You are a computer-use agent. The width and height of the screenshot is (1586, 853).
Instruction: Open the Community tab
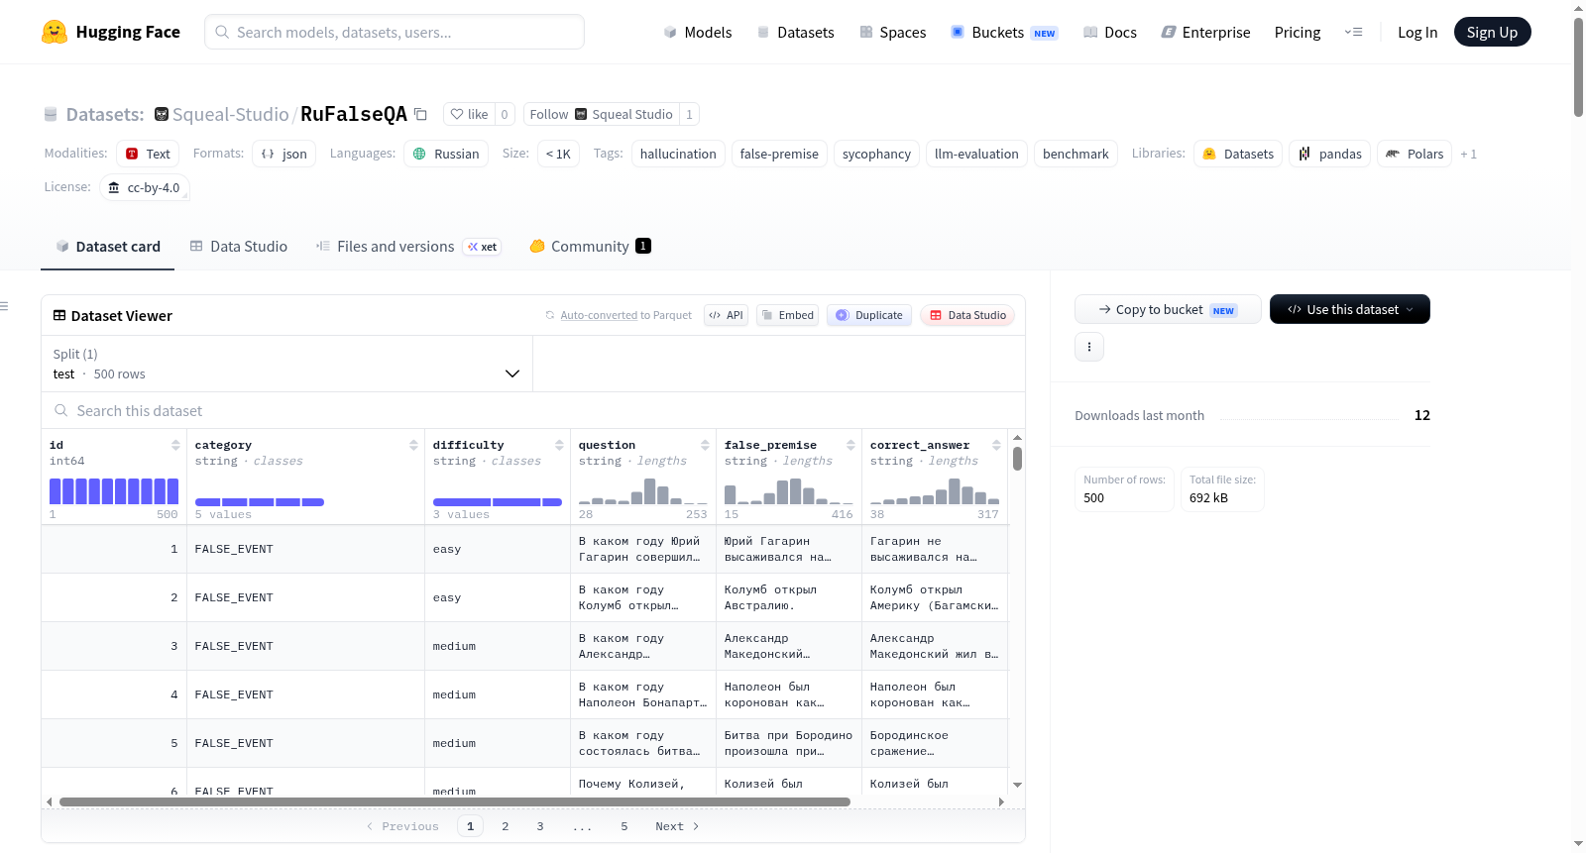coord(590,247)
